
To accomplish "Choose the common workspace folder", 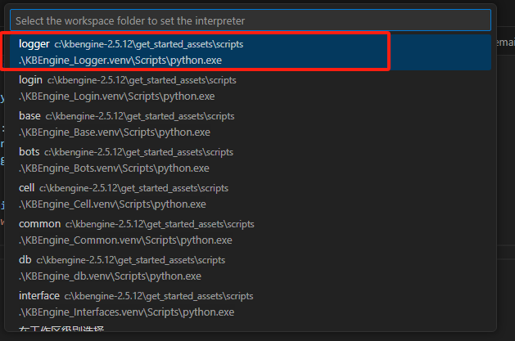I will pyautogui.click(x=251, y=232).
